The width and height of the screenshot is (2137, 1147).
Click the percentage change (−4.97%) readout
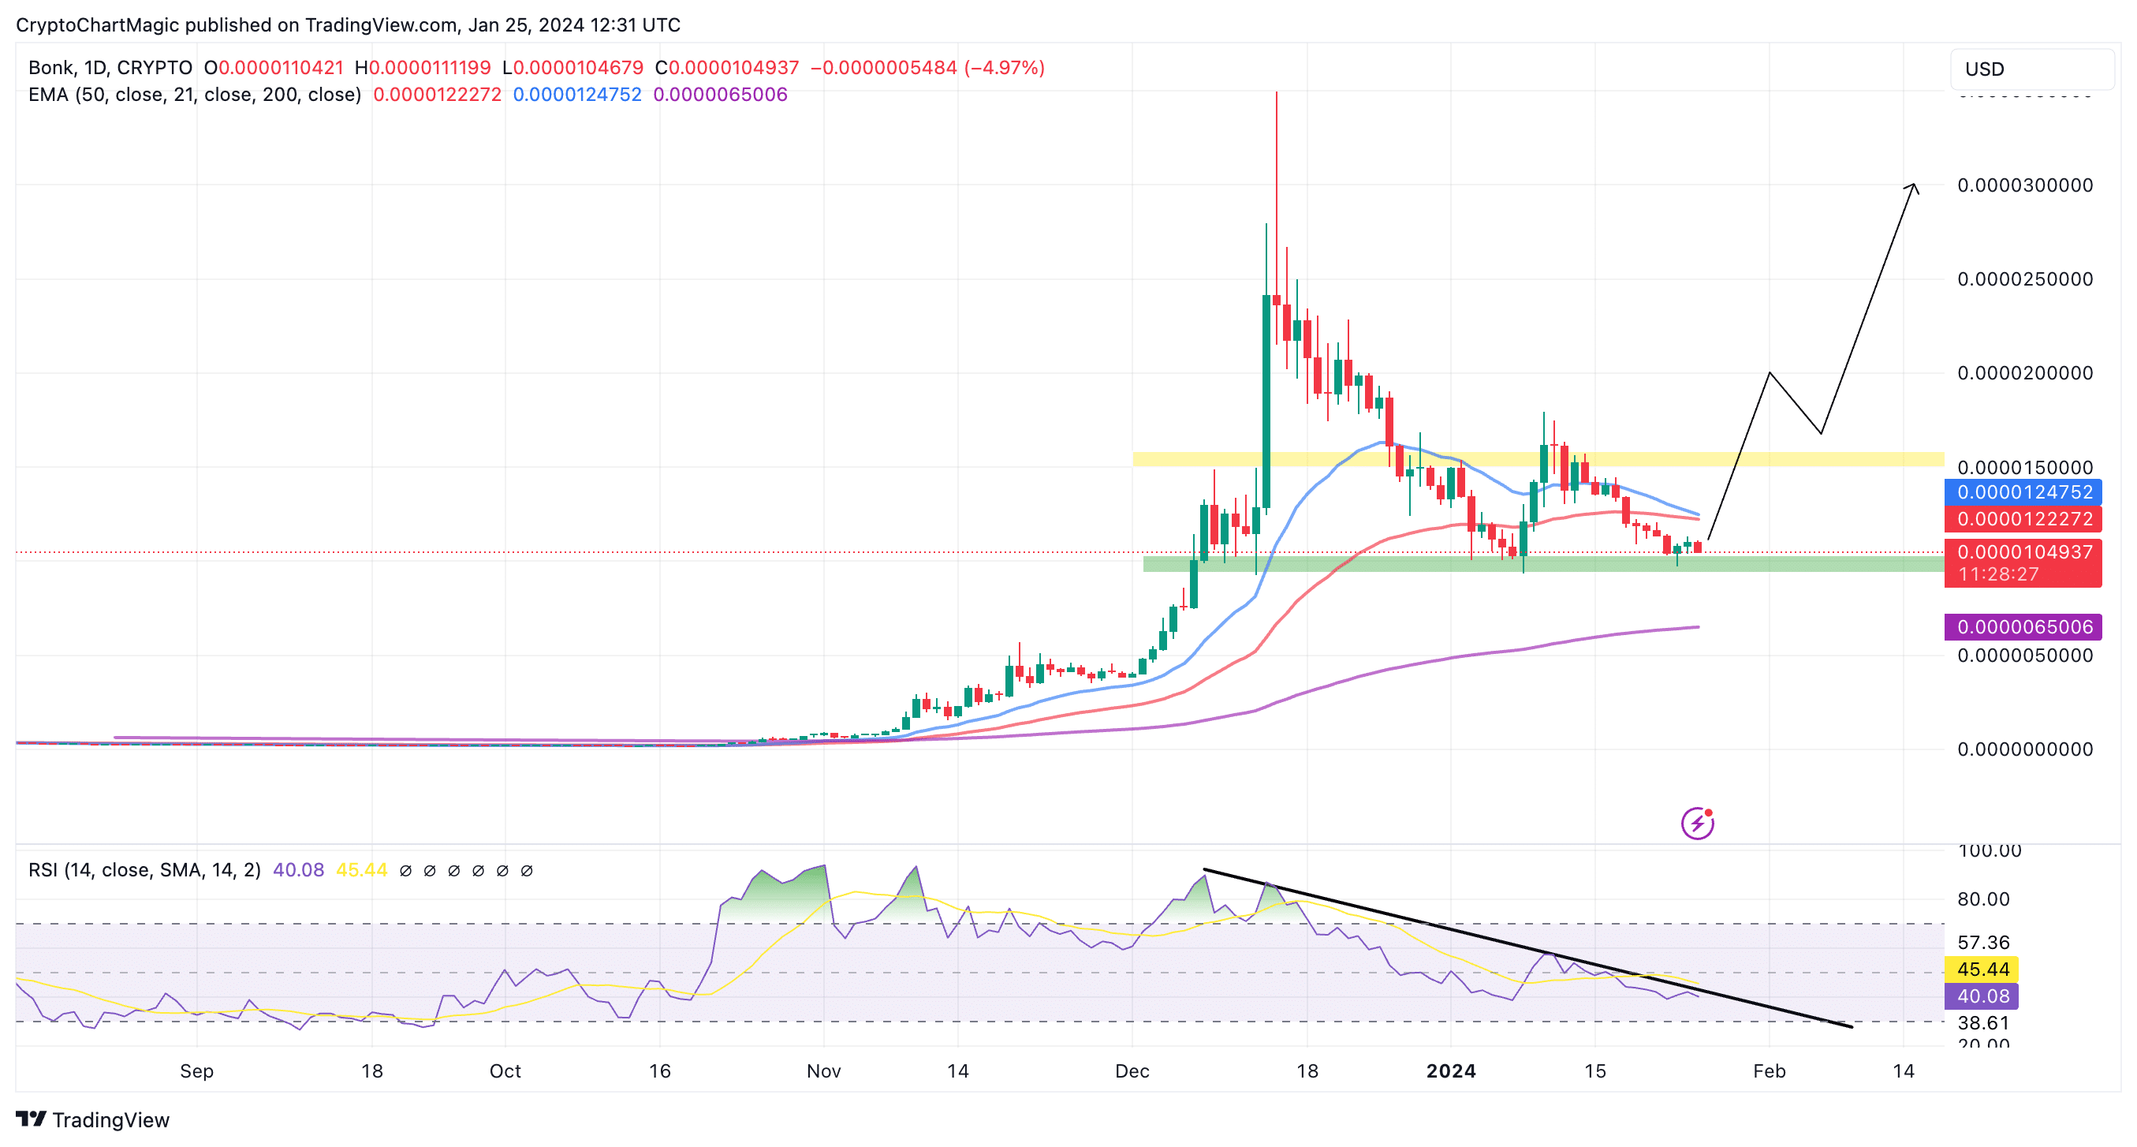[x=1004, y=68]
